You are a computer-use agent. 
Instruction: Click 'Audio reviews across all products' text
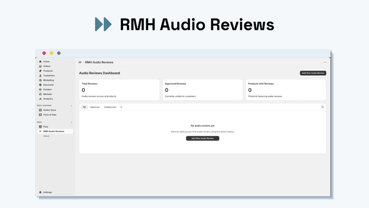(99, 96)
